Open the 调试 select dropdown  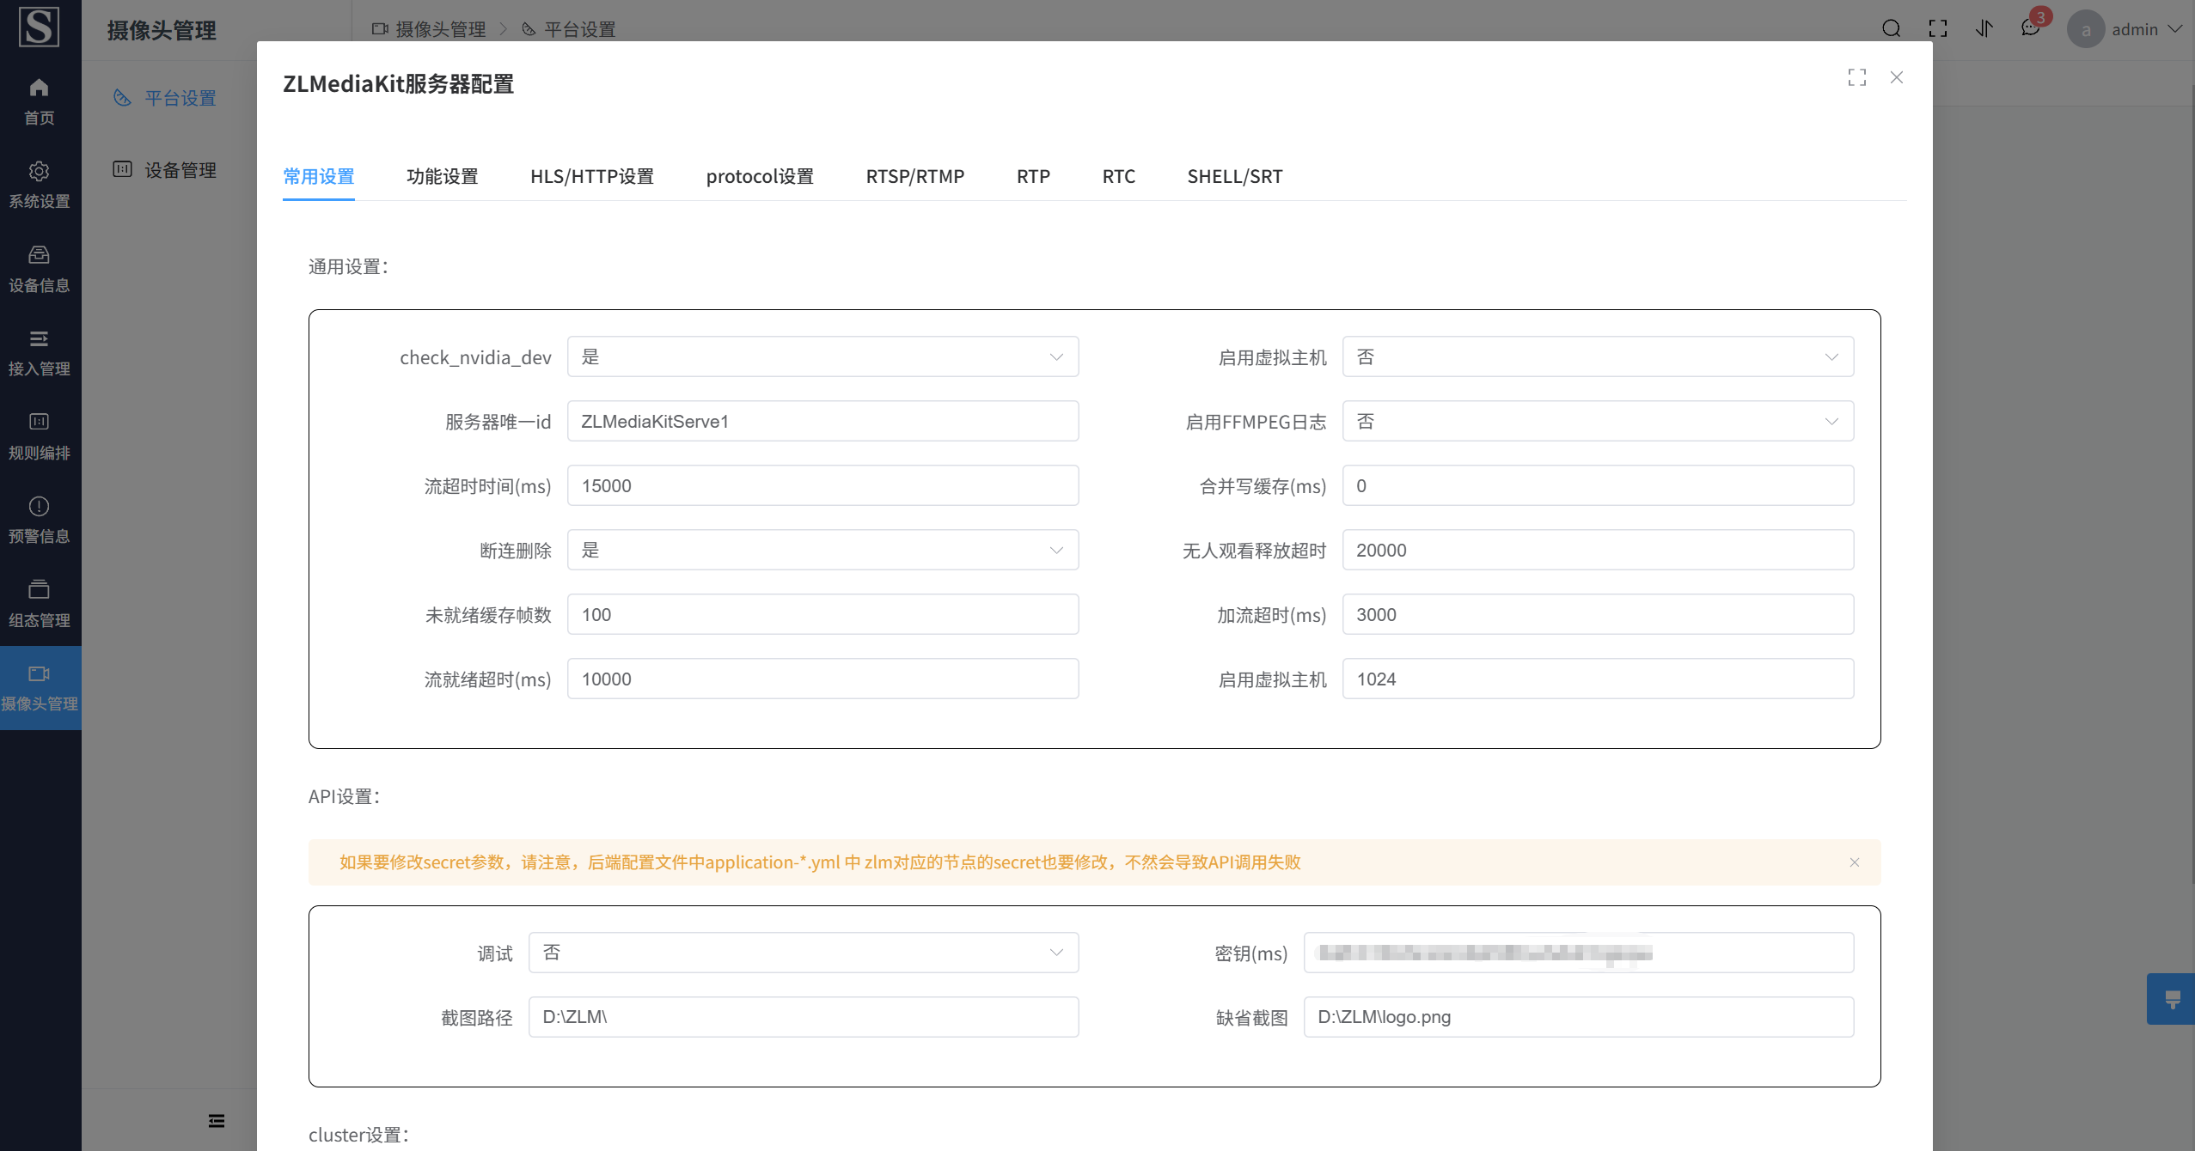pos(803,953)
